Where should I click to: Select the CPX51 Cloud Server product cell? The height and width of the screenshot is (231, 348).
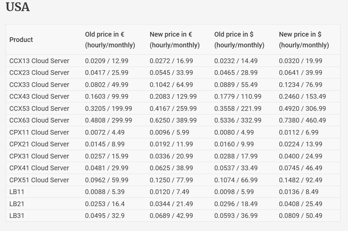39,180
